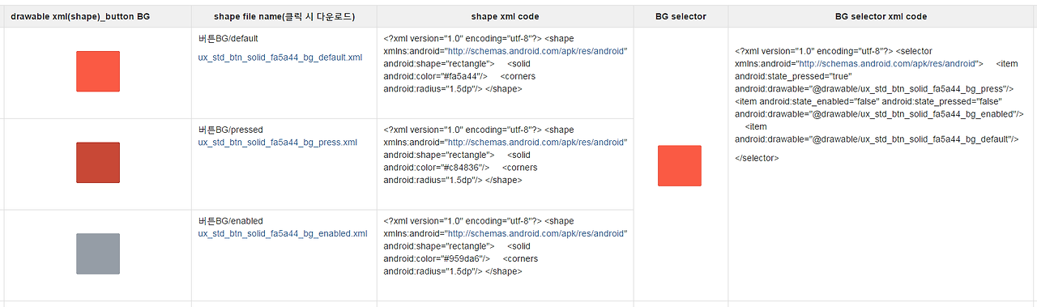Click the '버튼BG/pressed' label text
1037x307 pixels.
click(x=230, y=130)
